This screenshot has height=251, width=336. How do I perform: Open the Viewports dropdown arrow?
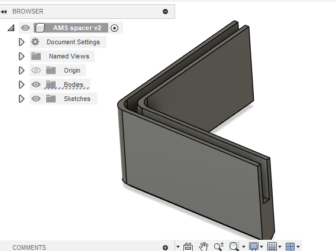pyautogui.click(x=298, y=247)
